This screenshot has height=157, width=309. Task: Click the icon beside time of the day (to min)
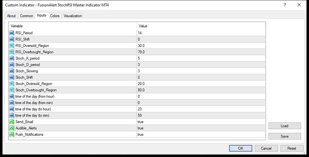pyautogui.click(x=12, y=115)
